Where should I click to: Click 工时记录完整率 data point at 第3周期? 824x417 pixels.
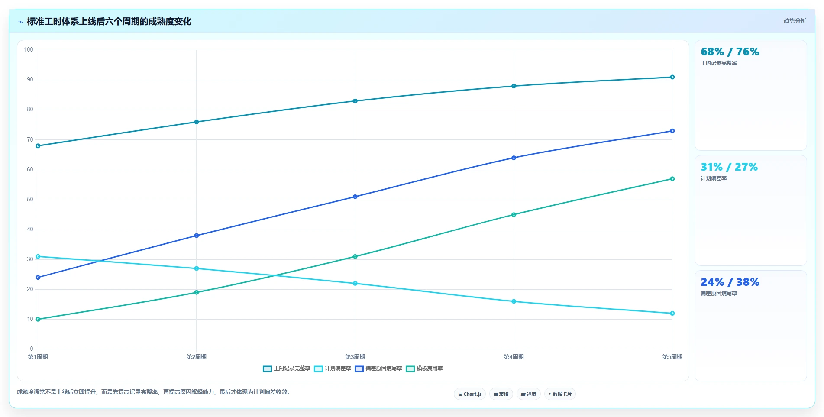(x=355, y=101)
